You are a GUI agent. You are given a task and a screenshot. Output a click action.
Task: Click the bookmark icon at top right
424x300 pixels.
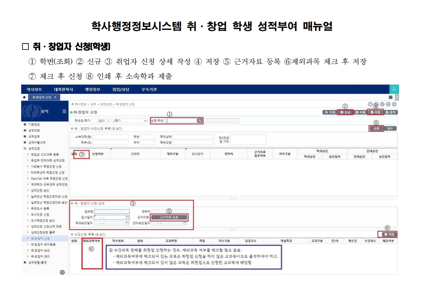394,89
